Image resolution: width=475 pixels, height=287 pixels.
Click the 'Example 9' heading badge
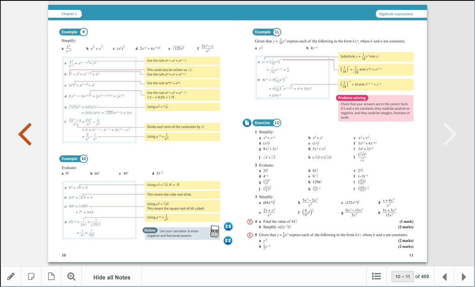tap(74, 32)
